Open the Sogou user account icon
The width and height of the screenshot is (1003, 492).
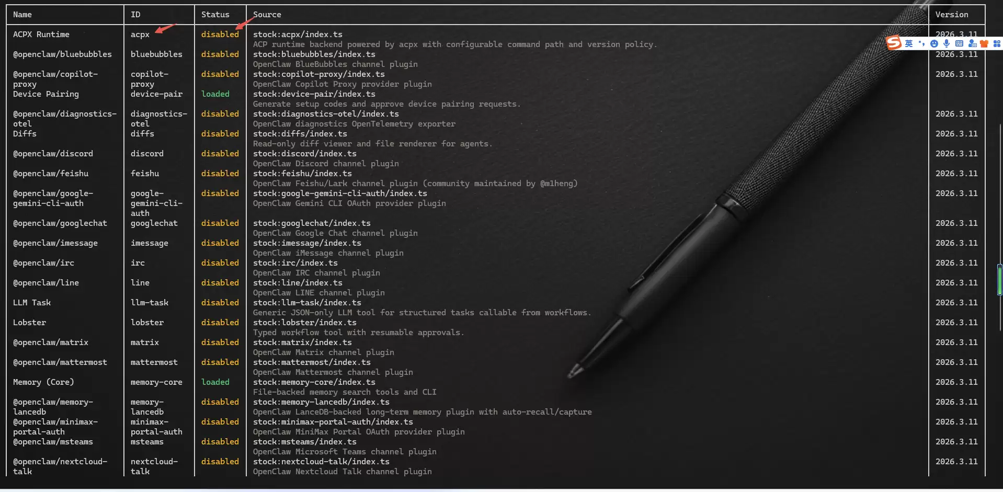click(972, 44)
